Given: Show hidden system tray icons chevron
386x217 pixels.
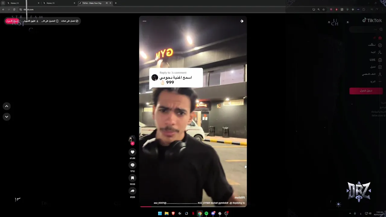Looking at the screenshot, I should [x=350, y=213].
